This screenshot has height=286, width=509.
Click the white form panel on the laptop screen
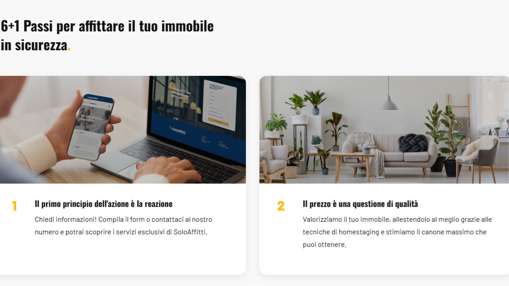pyautogui.click(x=219, y=105)
